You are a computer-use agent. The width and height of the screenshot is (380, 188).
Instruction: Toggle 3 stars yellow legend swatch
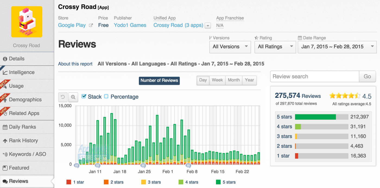(x=144, y=182)
